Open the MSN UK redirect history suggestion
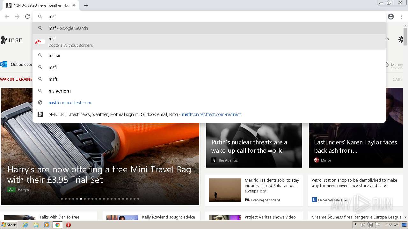Screen dimensions: 408x229 point(209,114)
